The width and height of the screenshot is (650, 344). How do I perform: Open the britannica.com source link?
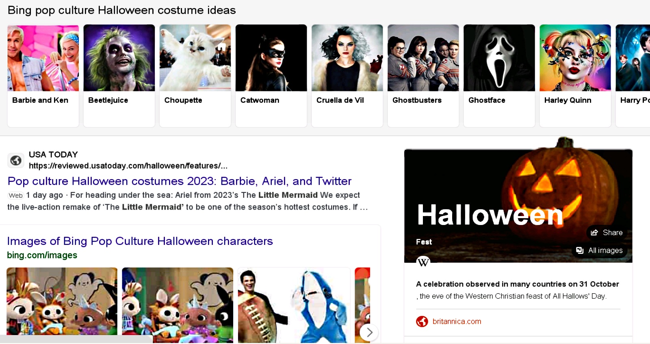pyautogui.click(x=457, y=321)
